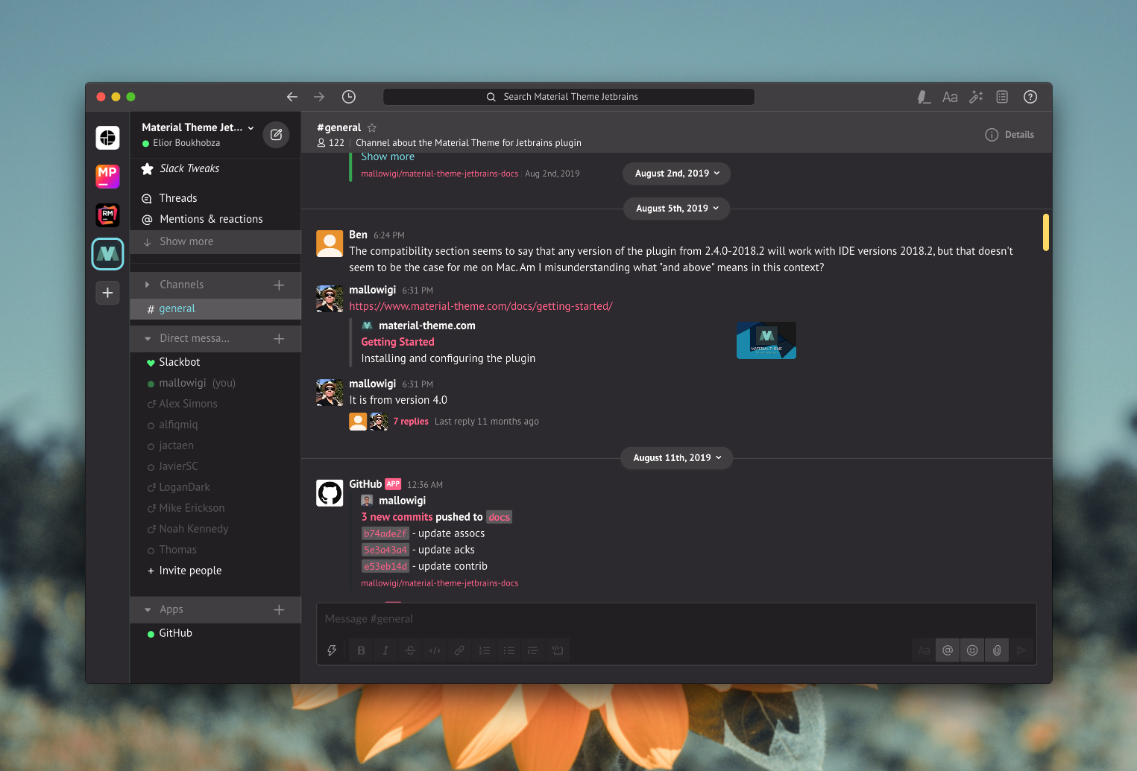Open Slack Tweaks item
Screen dimensions: 1137x771
click(x=215, y=168)
